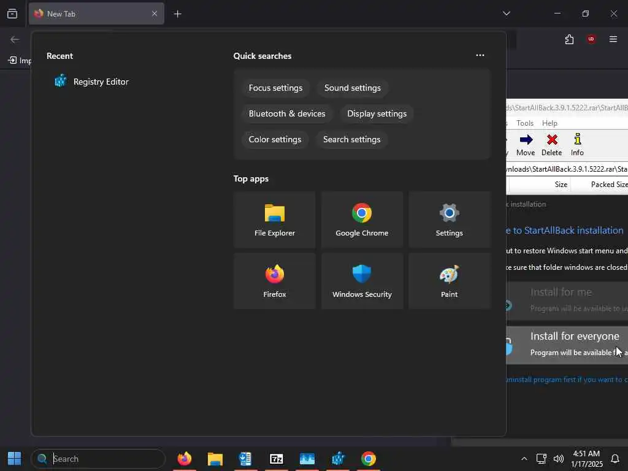The height and width of the screenshot is (471, 628).
Task: Click the New Tab Firefox tab
Action: pyautogui.click(x=96, y=13)
